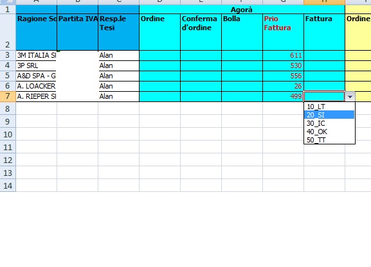The width and height of the screenshot is (371, 267).
Task: Select the Resp.le Tesi header cell
Action: (118, 32)
